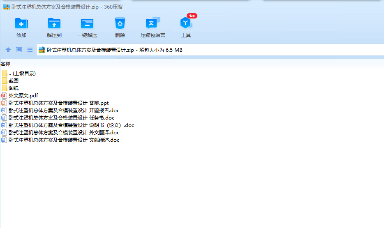
Task: Go up one level with the up arrow
Action: [x=8, y=50]
